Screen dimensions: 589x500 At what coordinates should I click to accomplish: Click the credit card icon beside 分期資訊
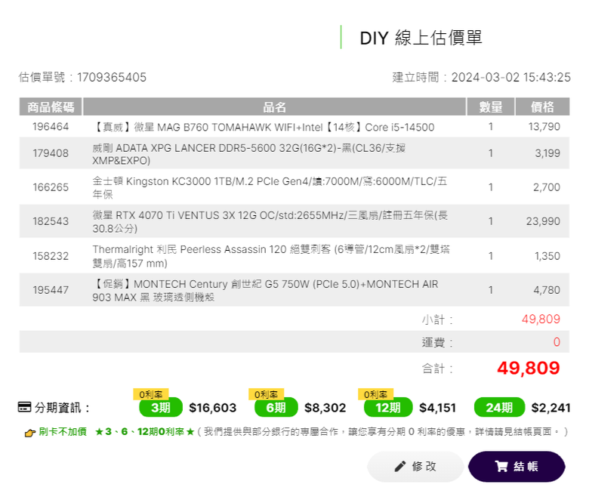click(x=24, y=407)
